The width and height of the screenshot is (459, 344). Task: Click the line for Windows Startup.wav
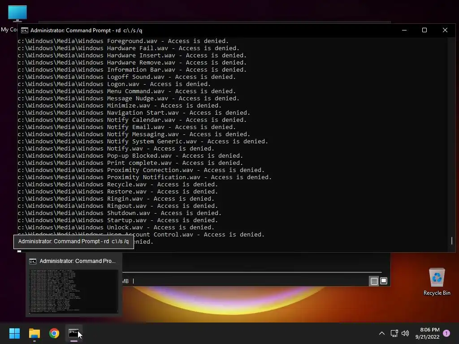pyautogui.click(x=118, y=220)
